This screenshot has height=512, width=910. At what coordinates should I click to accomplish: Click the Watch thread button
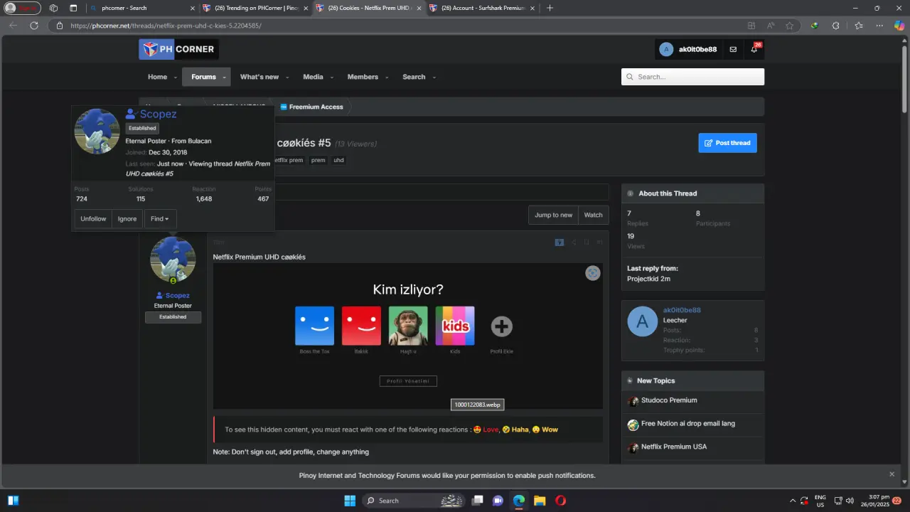click(594, 215)
